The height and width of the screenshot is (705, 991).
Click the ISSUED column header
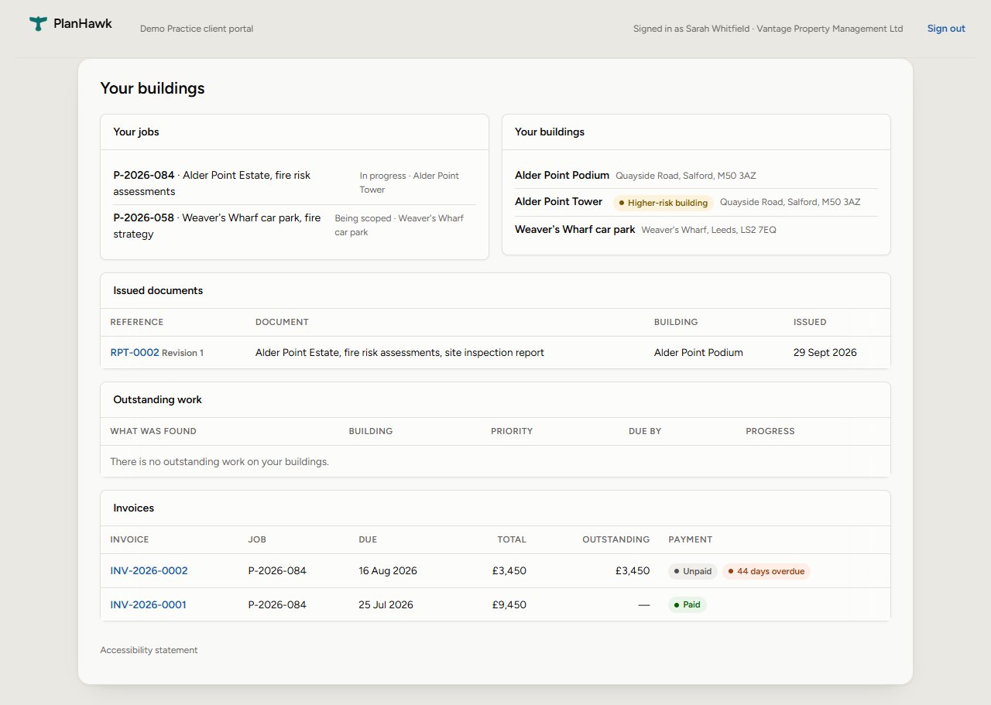(x=810, y=322)
